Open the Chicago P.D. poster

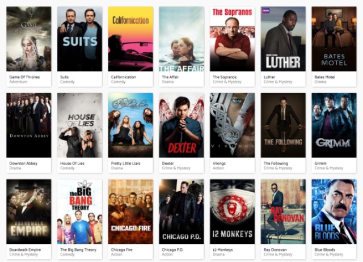[x=181, y=212]
